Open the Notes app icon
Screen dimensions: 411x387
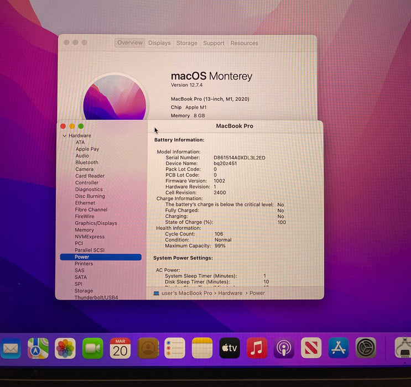(x=202, y=348)
